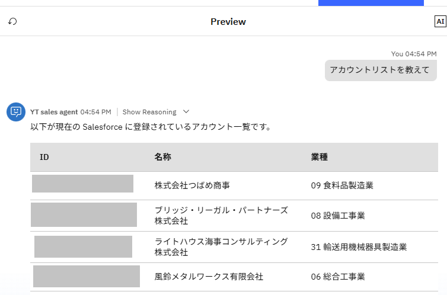The width and height of the screenshot is (447, 295).
Task: Select the 株式会社つばめ商事 name cell
Action: [x=192, y=185]
